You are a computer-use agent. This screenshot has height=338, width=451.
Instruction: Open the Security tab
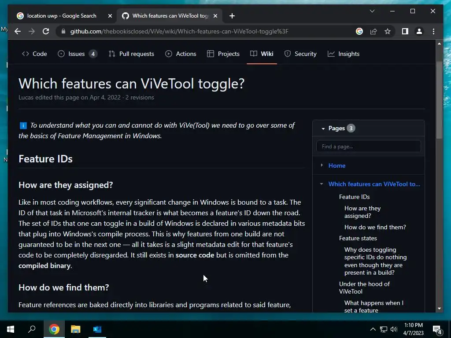pos(300,54)
